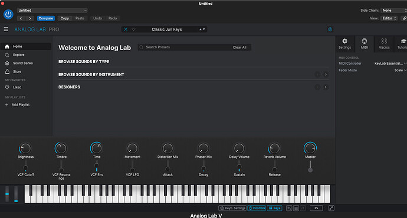
Task: Open the Analog Lab hamburger menu
Action: coord(6,29)
